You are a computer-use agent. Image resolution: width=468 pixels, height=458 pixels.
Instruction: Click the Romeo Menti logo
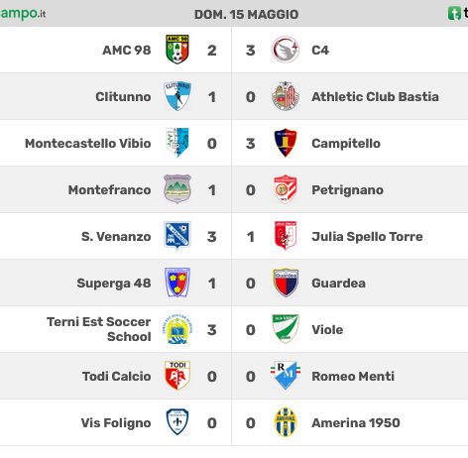(x=286, y=376)
